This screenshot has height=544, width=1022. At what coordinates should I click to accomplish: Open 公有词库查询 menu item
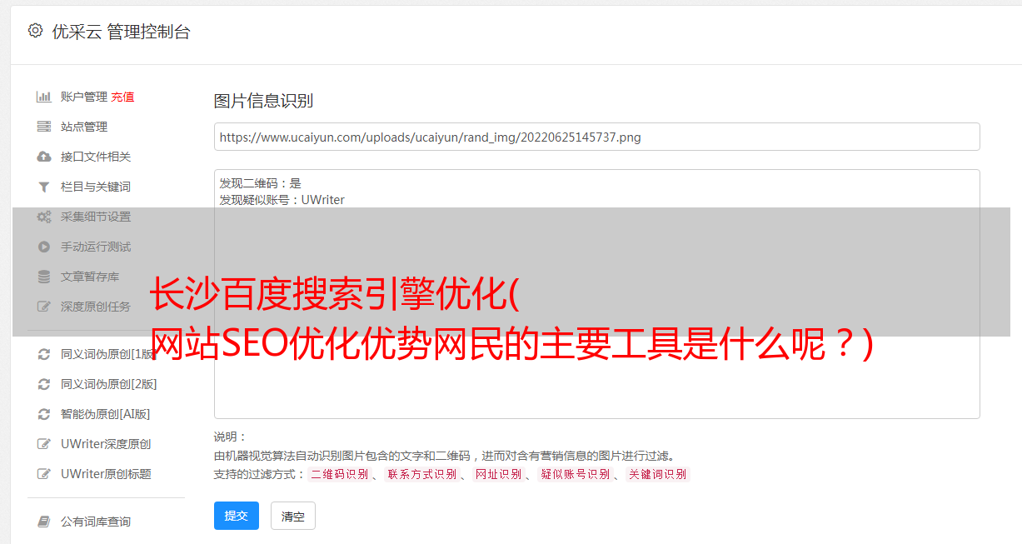(x=96, y=522)
